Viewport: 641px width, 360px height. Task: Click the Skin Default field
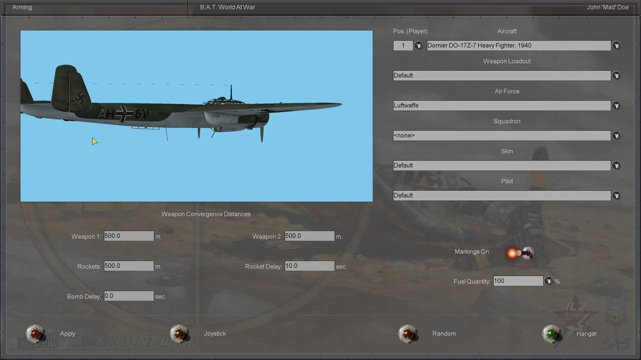[502, 165]
